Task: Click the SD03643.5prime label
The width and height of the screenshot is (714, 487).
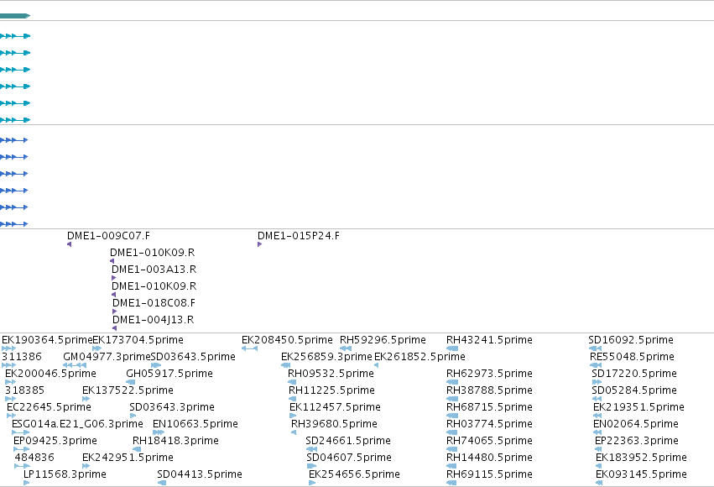Action: [193, 357]
